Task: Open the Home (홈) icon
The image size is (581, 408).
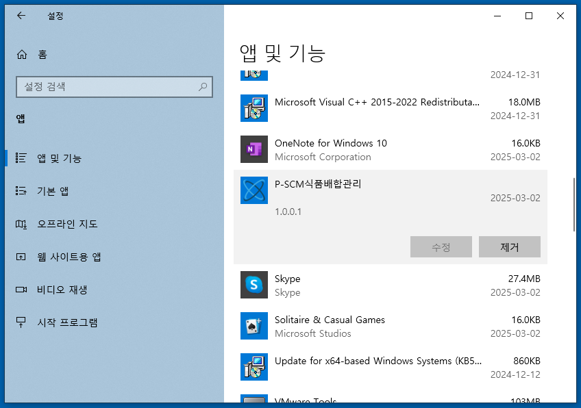Action: coord(22,55)
